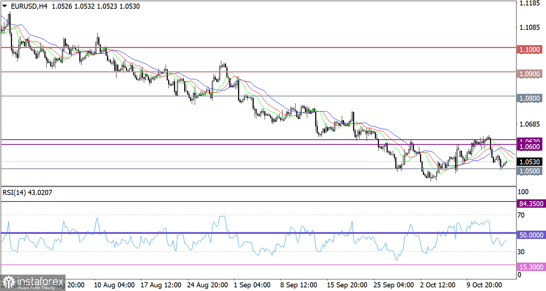The image size is (546, 291).
Task: Click the 1.0900 level price tag
Action: tap(530, 75)
